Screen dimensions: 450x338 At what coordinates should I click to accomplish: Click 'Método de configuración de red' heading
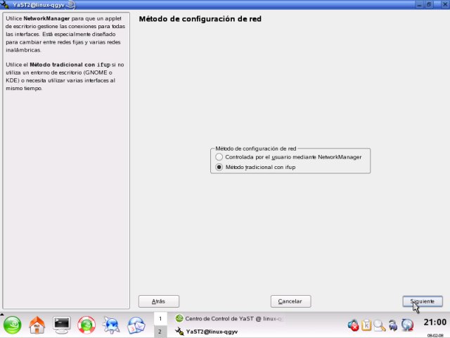[200, 19]
